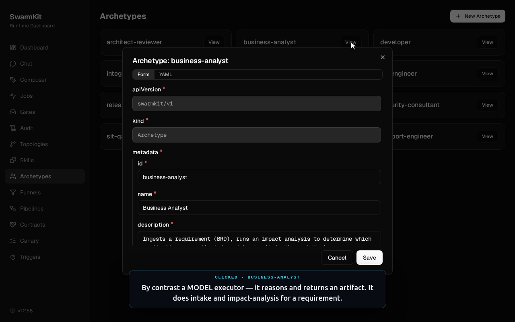The height and width of the screenshot is (322, 515).
Task: Switch to the YAML tab
Action: tap(166, 74)
